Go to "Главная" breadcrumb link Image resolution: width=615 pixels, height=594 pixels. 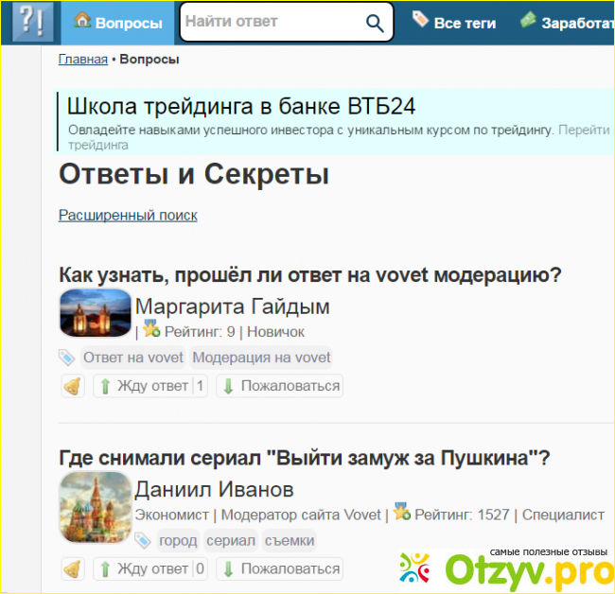coord(82,60)
